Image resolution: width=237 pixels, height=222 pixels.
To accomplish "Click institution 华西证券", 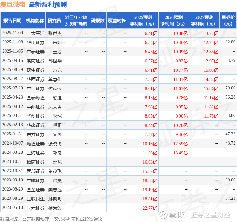I will pos(36,79).
